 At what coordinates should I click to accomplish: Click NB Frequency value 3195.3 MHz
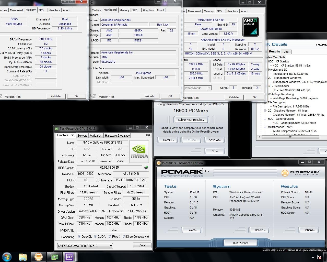[65, 28]
